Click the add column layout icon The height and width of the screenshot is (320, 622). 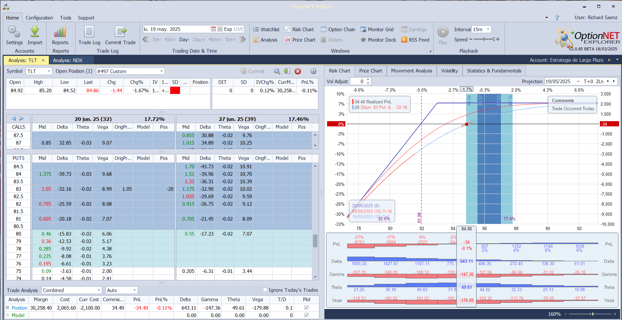point(287,71)
